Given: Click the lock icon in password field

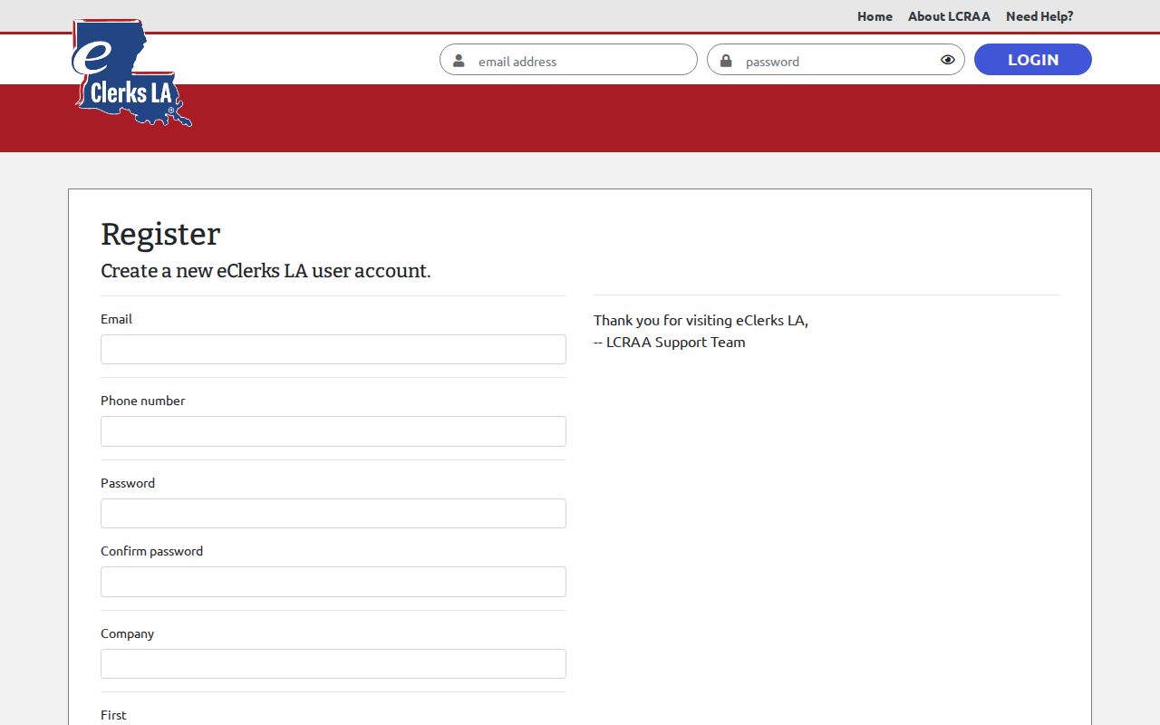Looking at the screenshot, I should 726,61.
